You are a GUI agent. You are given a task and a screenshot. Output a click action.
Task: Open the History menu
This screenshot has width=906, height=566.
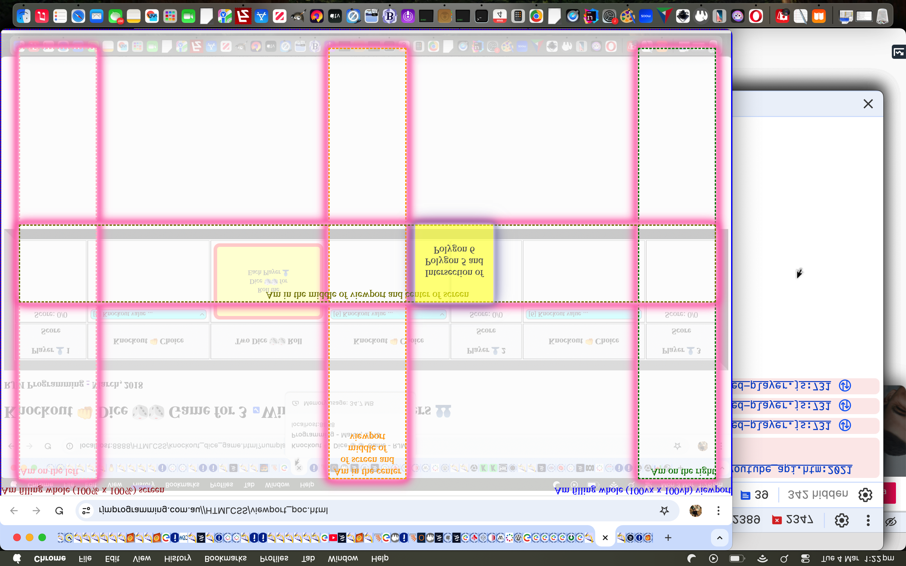coord(177,558)
